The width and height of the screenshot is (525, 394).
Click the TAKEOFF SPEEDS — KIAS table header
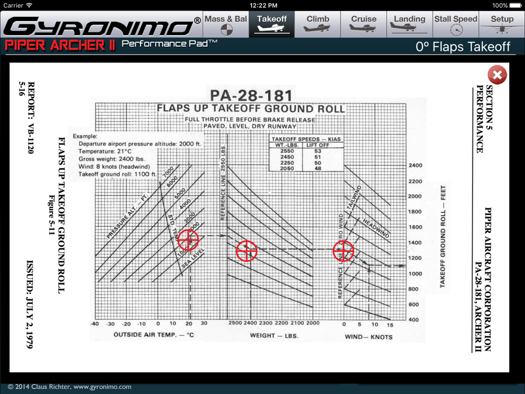[306, 139]
